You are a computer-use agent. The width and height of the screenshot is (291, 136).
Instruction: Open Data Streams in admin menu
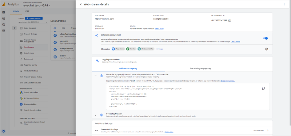[33, 48]
